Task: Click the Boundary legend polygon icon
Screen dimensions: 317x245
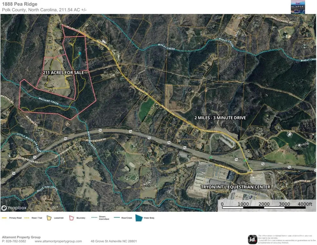Action: tap(72, 218)
